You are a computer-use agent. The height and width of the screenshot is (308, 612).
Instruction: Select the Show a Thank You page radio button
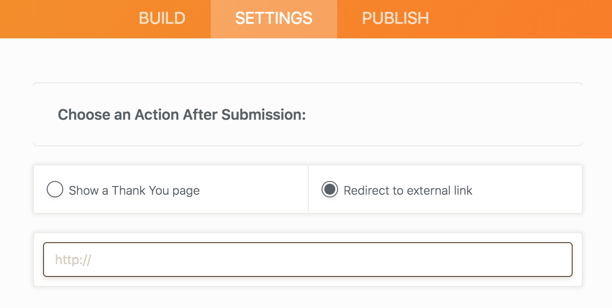[55, 190]
